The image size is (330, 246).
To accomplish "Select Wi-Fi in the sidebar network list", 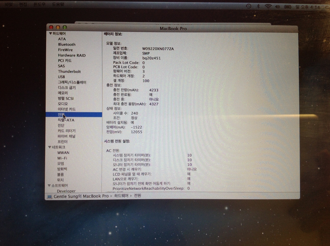I will (62, 158).
